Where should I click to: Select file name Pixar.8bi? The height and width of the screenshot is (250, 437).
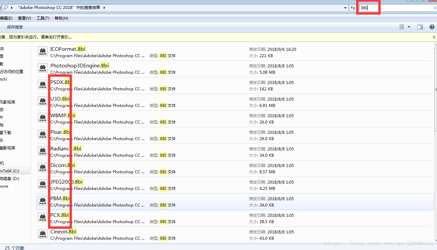pos(60,132)
